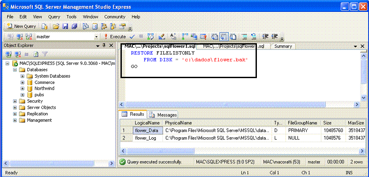Toggle SQLCMD Mode icon
369x177 pixels.
203,37
